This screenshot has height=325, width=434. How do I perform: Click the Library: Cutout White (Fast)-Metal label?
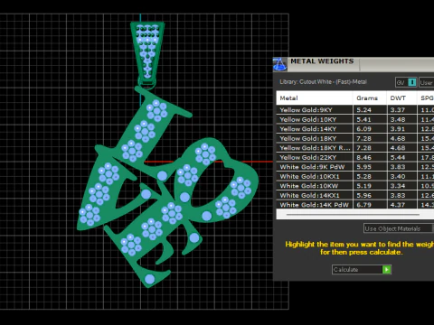coord(323,81)
